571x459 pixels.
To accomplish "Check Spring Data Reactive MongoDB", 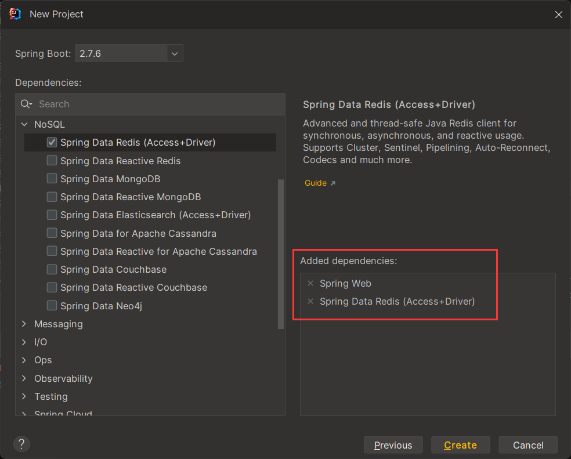I will tap(52, 197).
